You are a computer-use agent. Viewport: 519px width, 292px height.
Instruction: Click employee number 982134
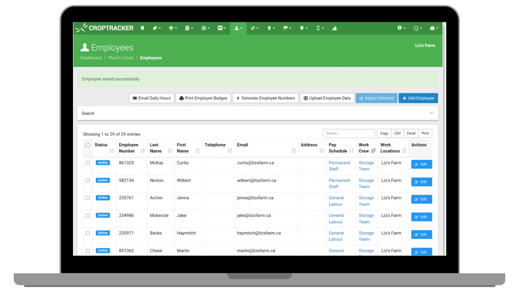[x=126, y=180]
